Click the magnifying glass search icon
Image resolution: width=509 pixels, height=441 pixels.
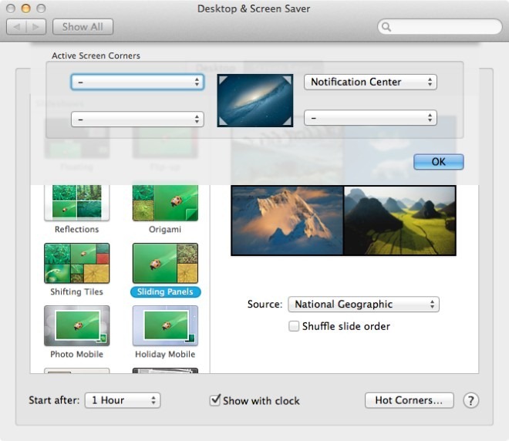(x=386, y=27)
